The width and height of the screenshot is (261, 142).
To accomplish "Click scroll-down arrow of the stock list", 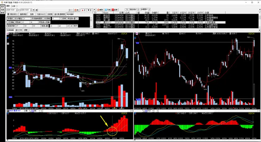I will (x=260, y=27).
